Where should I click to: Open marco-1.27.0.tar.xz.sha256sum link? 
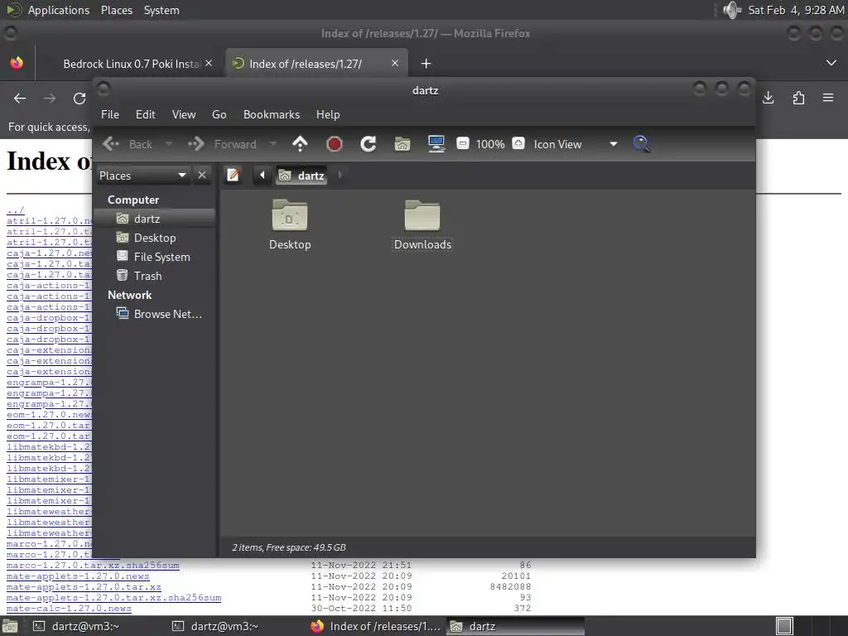pos(93,565)
